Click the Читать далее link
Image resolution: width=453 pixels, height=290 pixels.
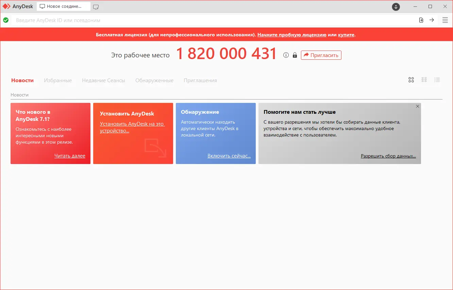click(70, 156)
